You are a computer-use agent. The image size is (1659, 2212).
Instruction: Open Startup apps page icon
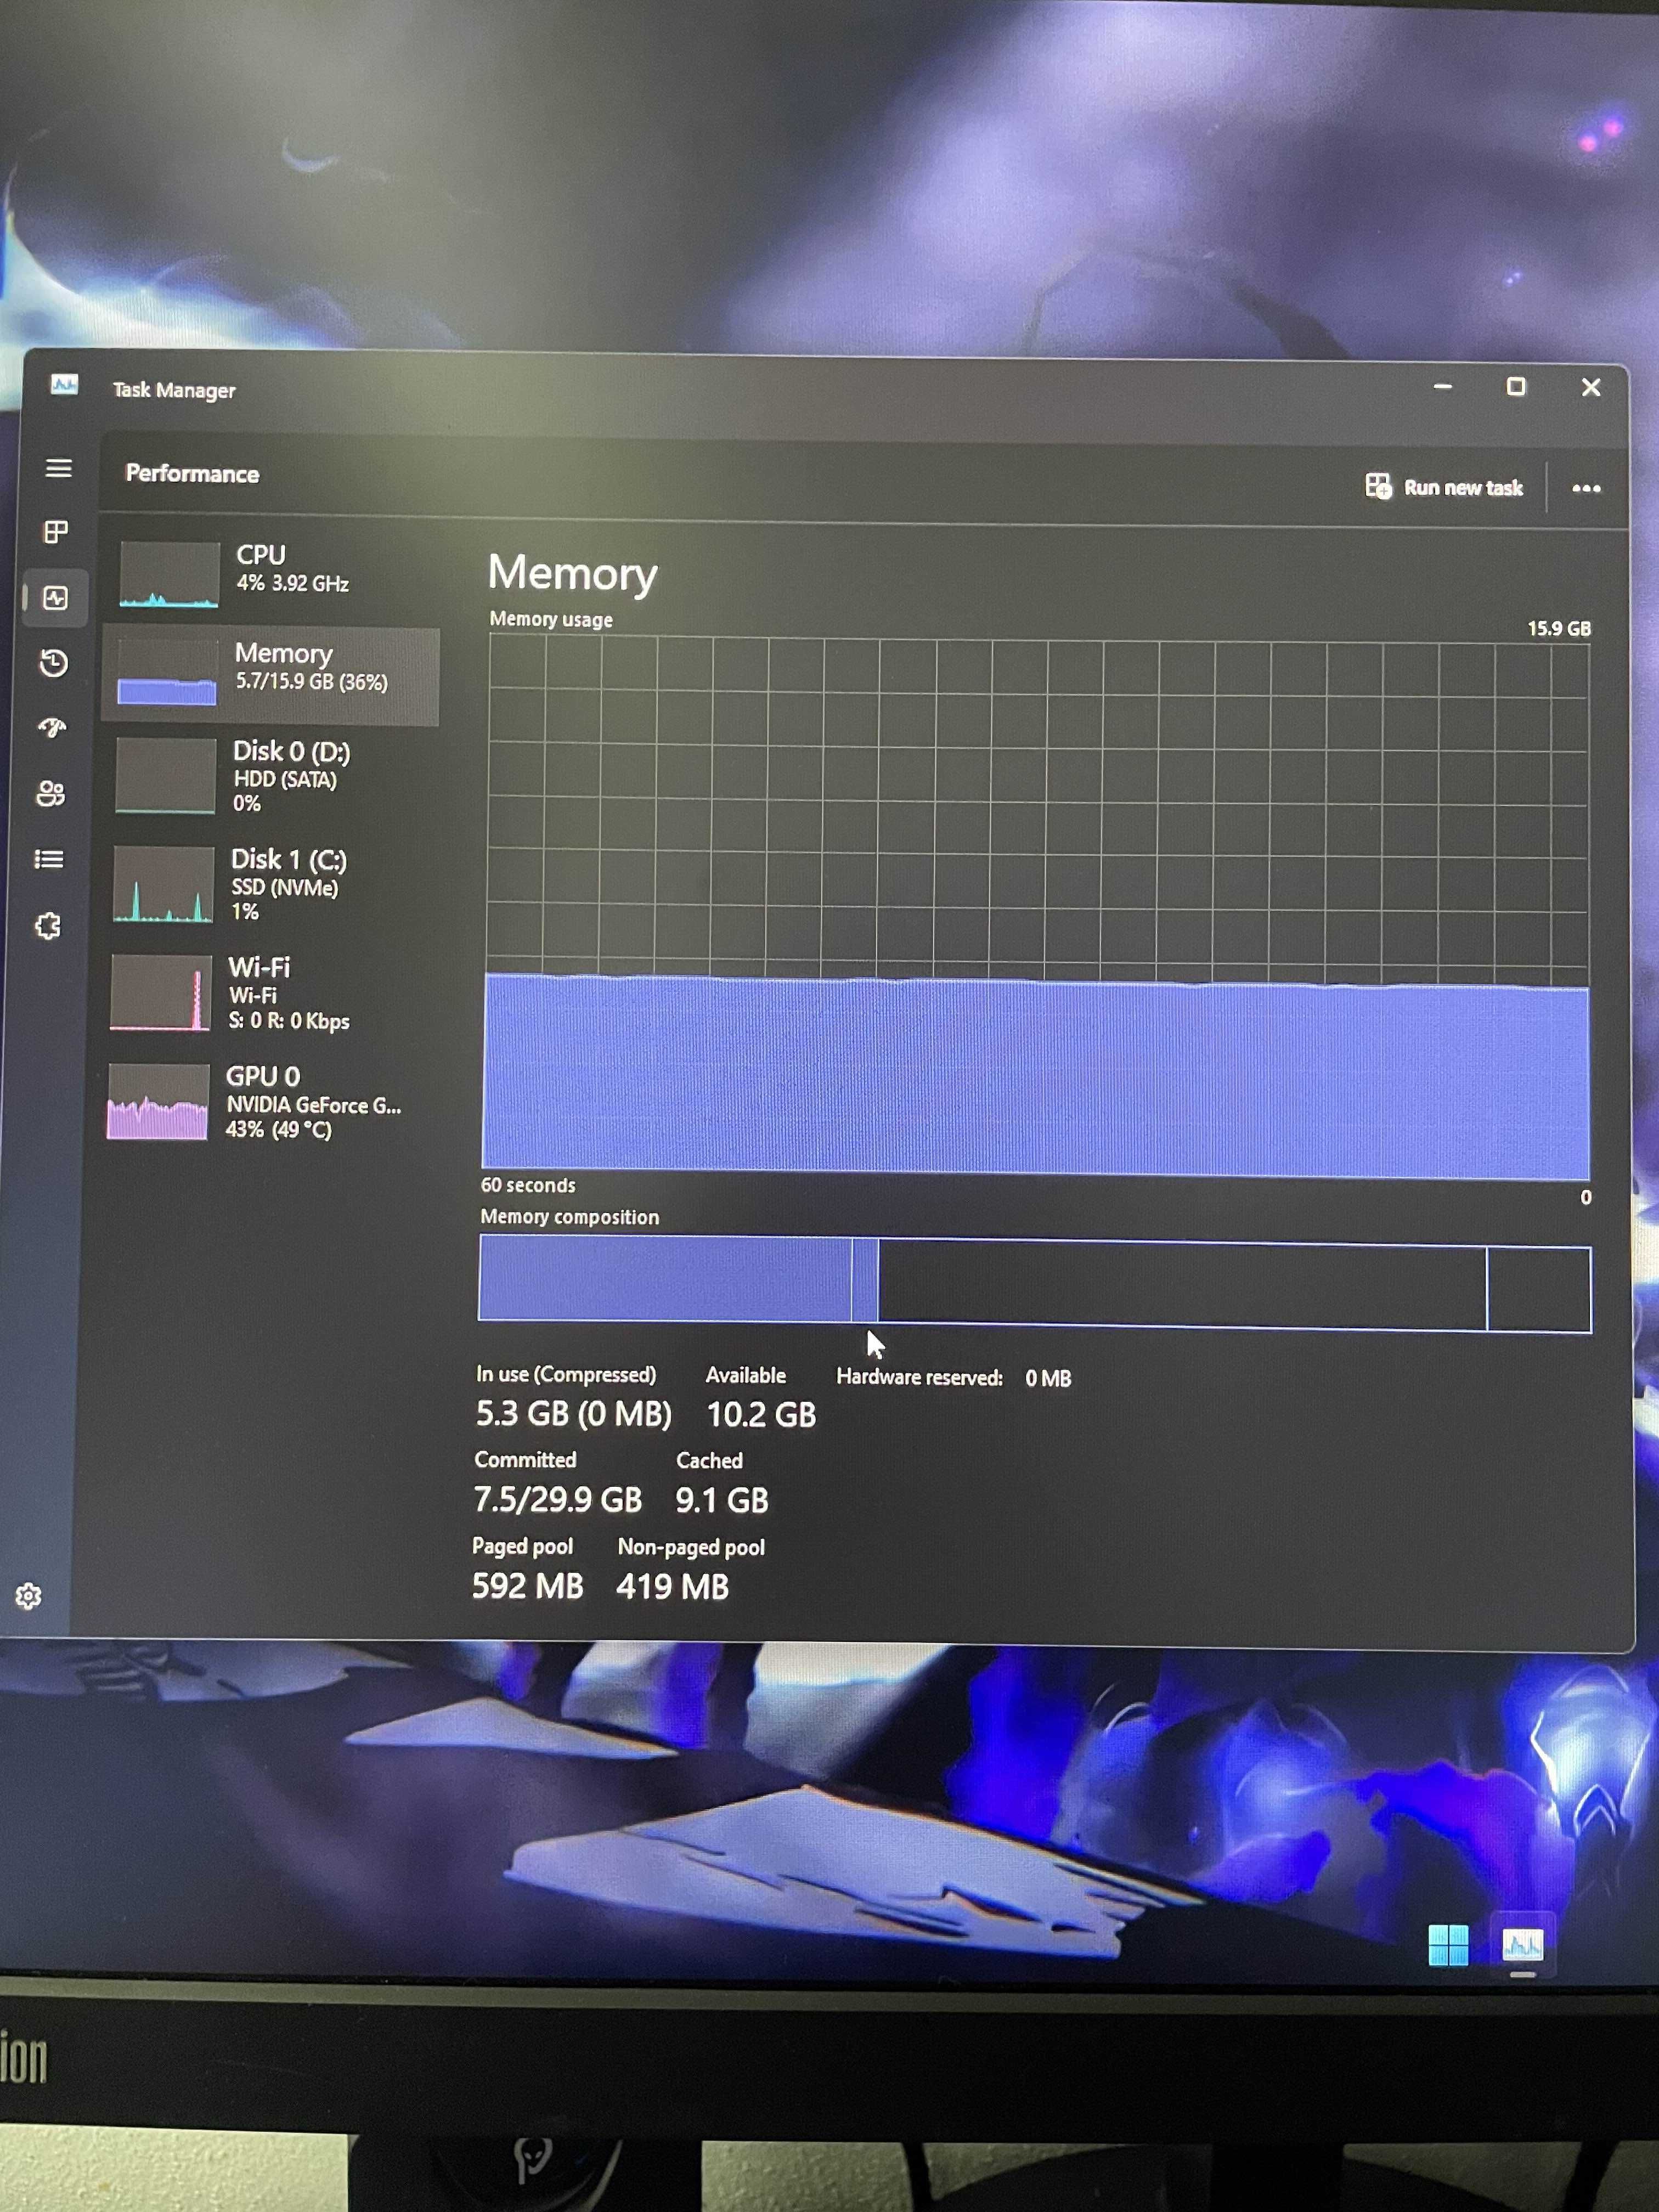[x=52, y=727]
